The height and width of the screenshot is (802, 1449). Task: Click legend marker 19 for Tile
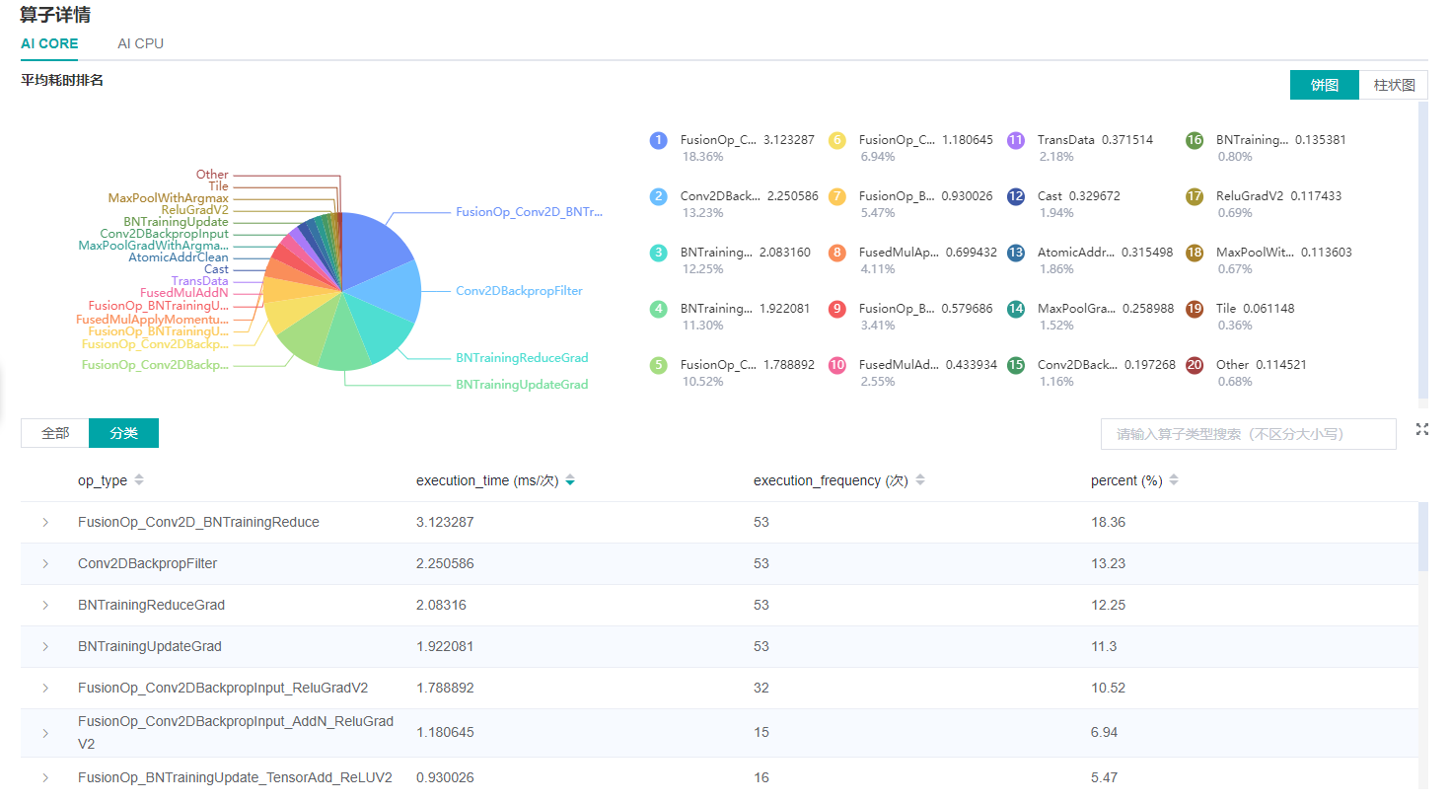click(1194, 309)
